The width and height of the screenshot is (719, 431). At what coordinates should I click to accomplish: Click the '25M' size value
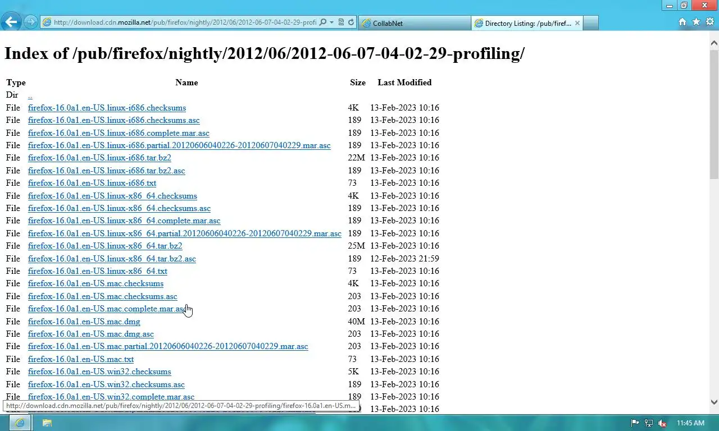pyautogui.click(x=356, y=246)
